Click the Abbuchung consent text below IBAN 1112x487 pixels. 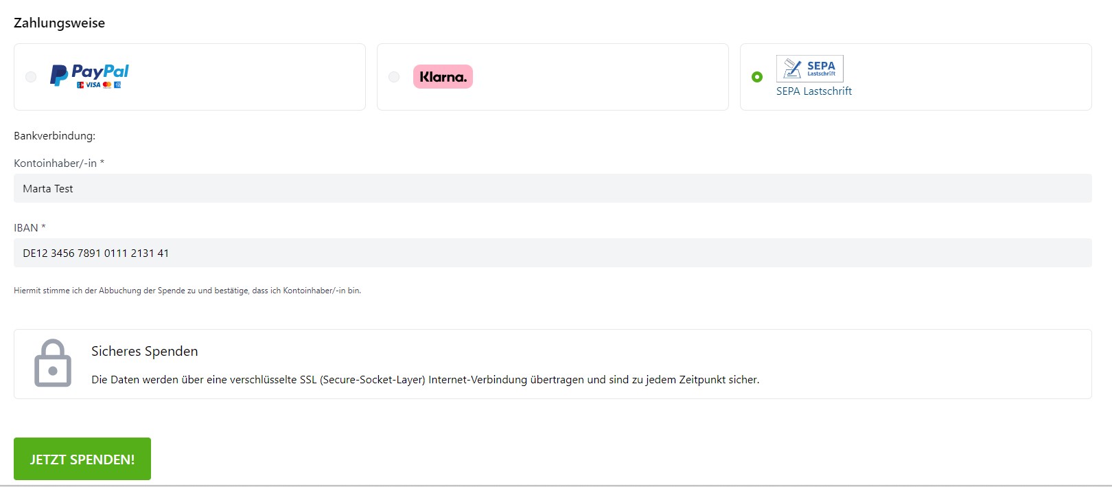tap(187, 291)
